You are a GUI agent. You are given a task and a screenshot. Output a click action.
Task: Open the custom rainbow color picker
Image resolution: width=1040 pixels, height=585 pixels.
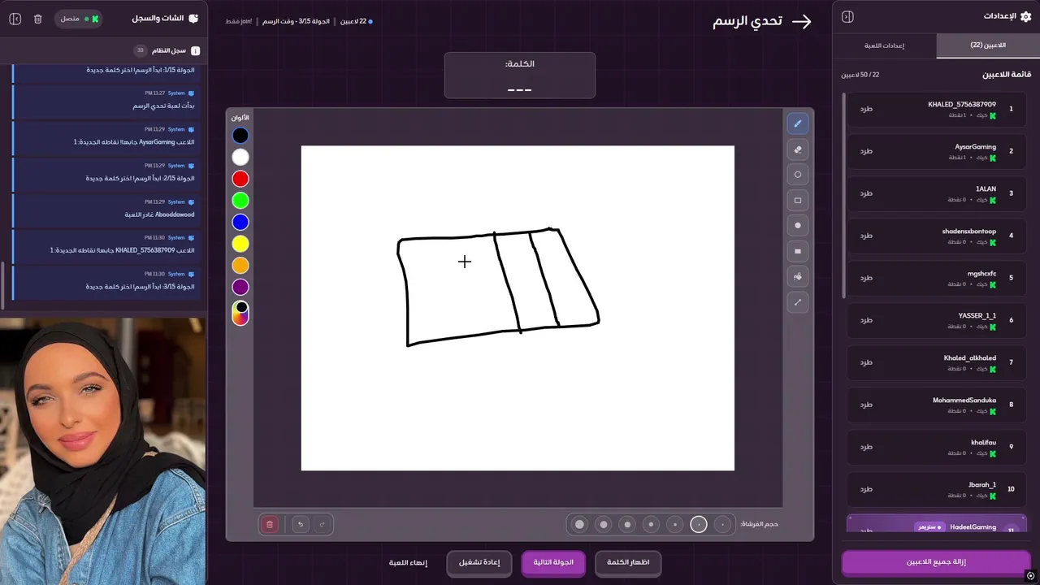240,313
